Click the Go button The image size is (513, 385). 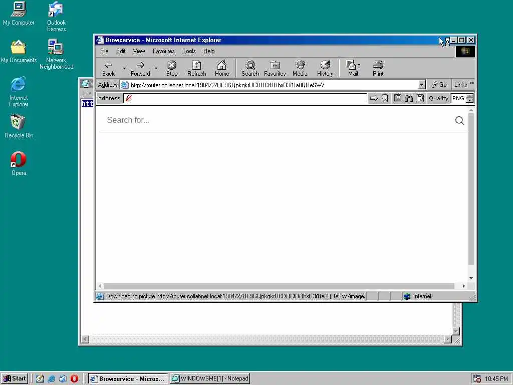439,85
